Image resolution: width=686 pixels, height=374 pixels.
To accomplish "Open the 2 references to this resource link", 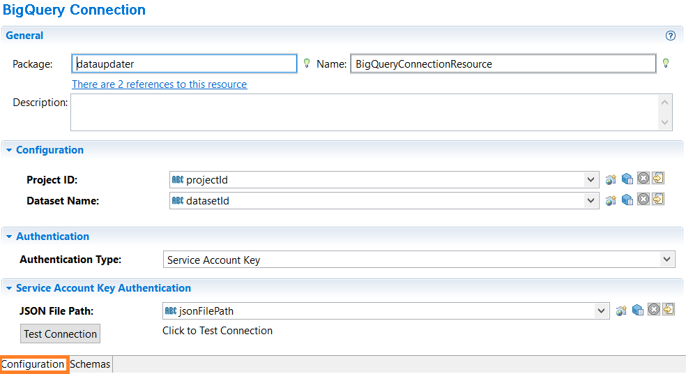I will coord(159,84).
